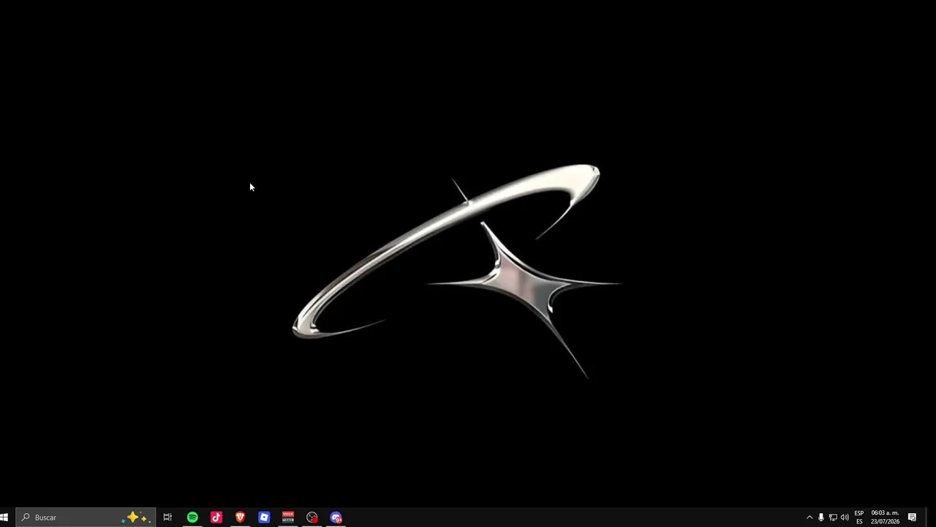Open OBS Studio from the taskbar

pyautogui.click(x=312, y=517)
